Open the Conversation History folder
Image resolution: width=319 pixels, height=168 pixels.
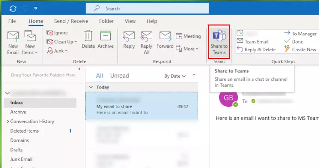[32, 121]
